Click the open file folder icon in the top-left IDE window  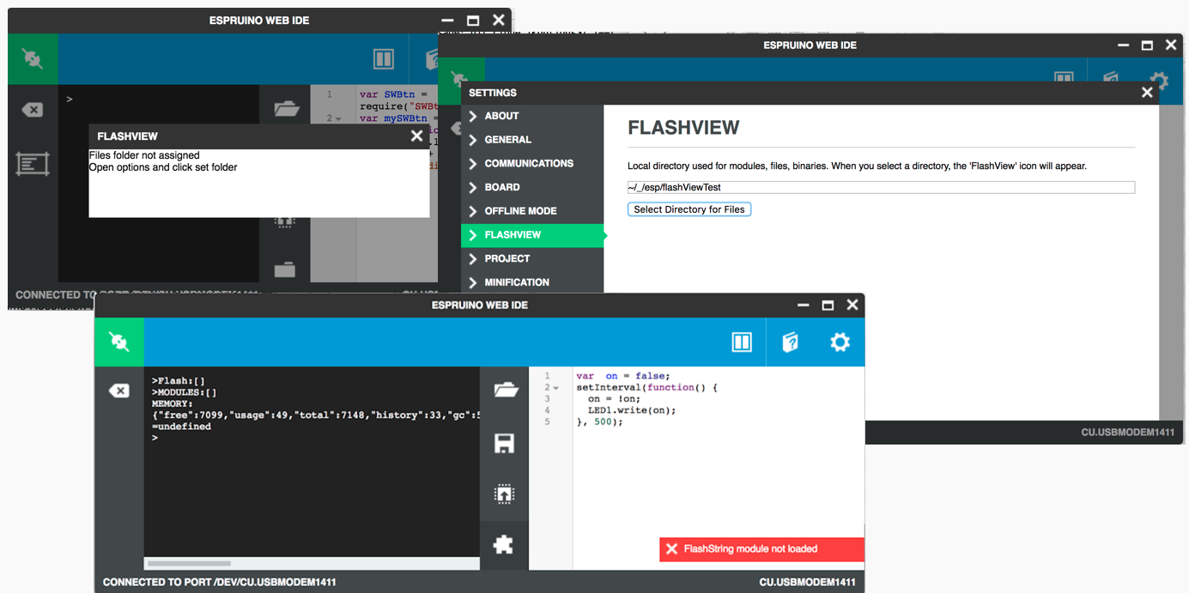[x=286, y=109]
